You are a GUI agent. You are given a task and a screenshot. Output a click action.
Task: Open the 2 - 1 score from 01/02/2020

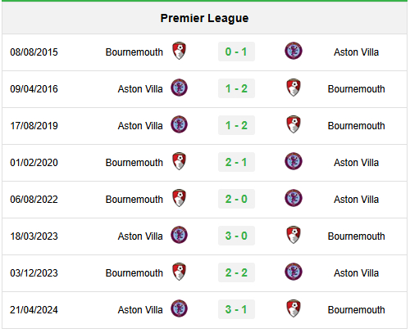[x=236, y=162]
